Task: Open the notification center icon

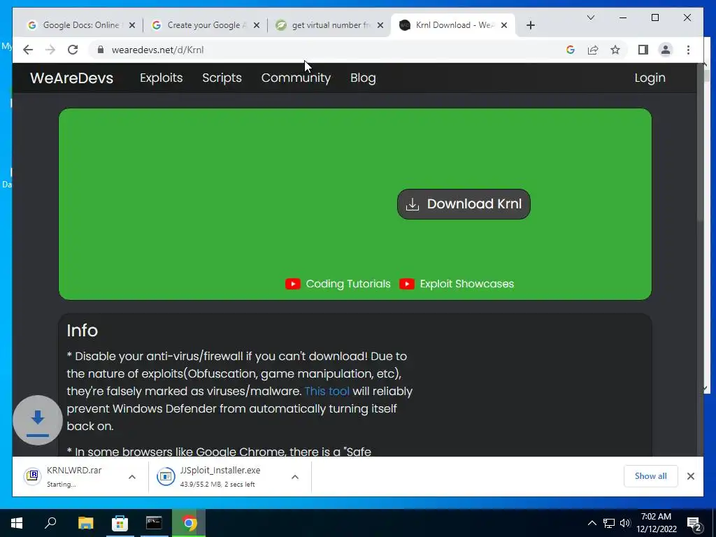Action: tap(694, 523)
